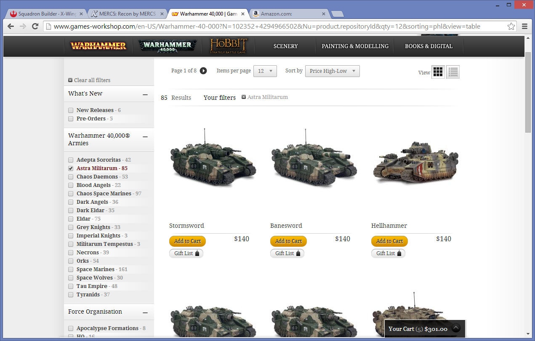Viewport: 535px width, 341px height.
Task: Switch to grid view icon
Action: click(438, 72)
